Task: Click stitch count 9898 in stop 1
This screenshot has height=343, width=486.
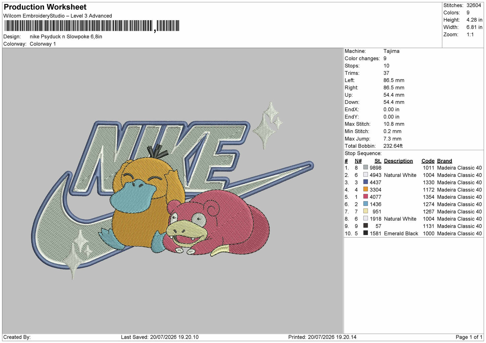Action: tap(376, 168)
